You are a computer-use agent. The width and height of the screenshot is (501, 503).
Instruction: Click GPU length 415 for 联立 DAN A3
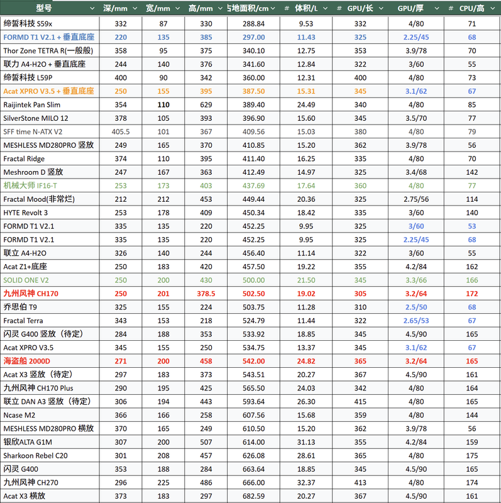[360, 401]
